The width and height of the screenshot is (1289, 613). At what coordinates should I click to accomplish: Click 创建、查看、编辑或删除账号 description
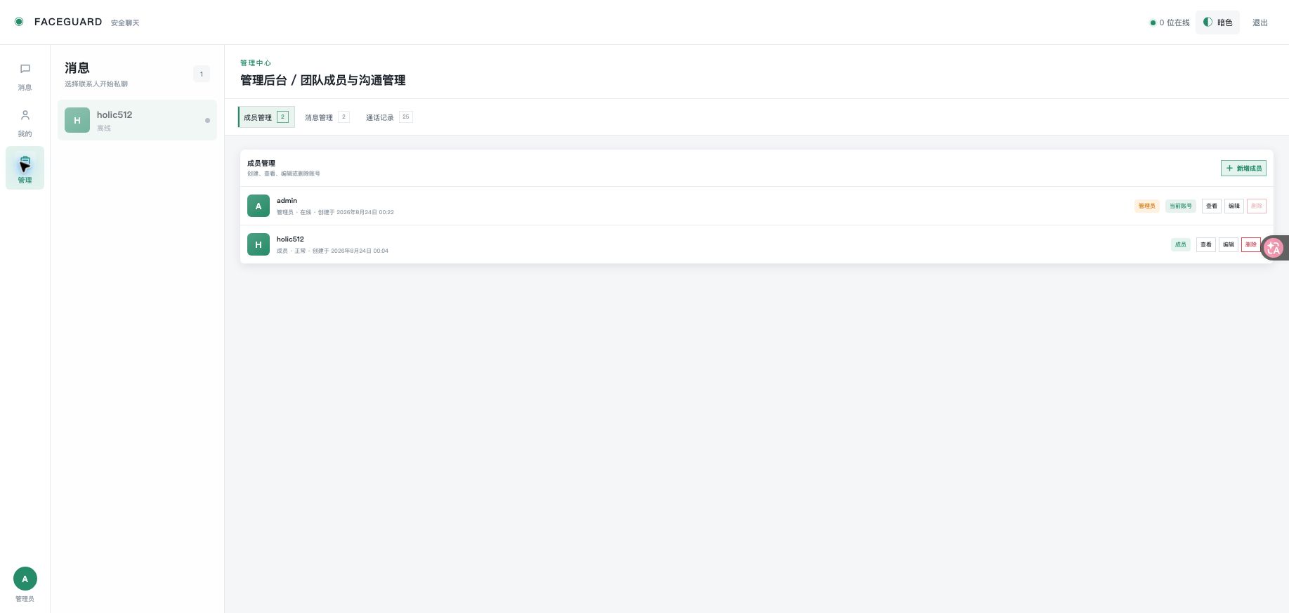(x=284, y=173)
